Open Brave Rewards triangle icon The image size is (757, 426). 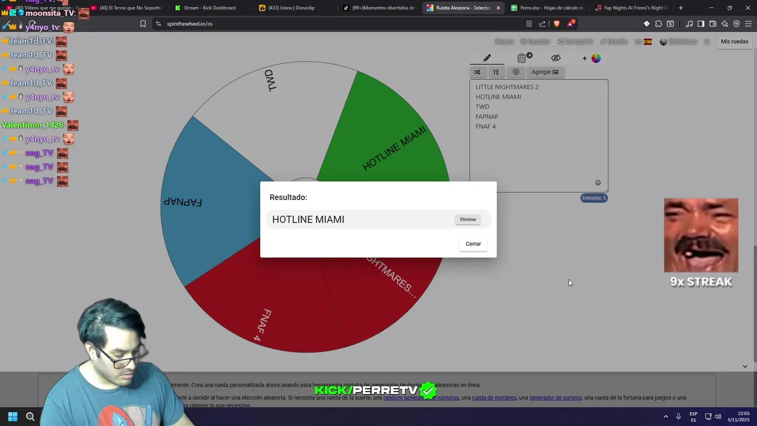coord(571,24)
